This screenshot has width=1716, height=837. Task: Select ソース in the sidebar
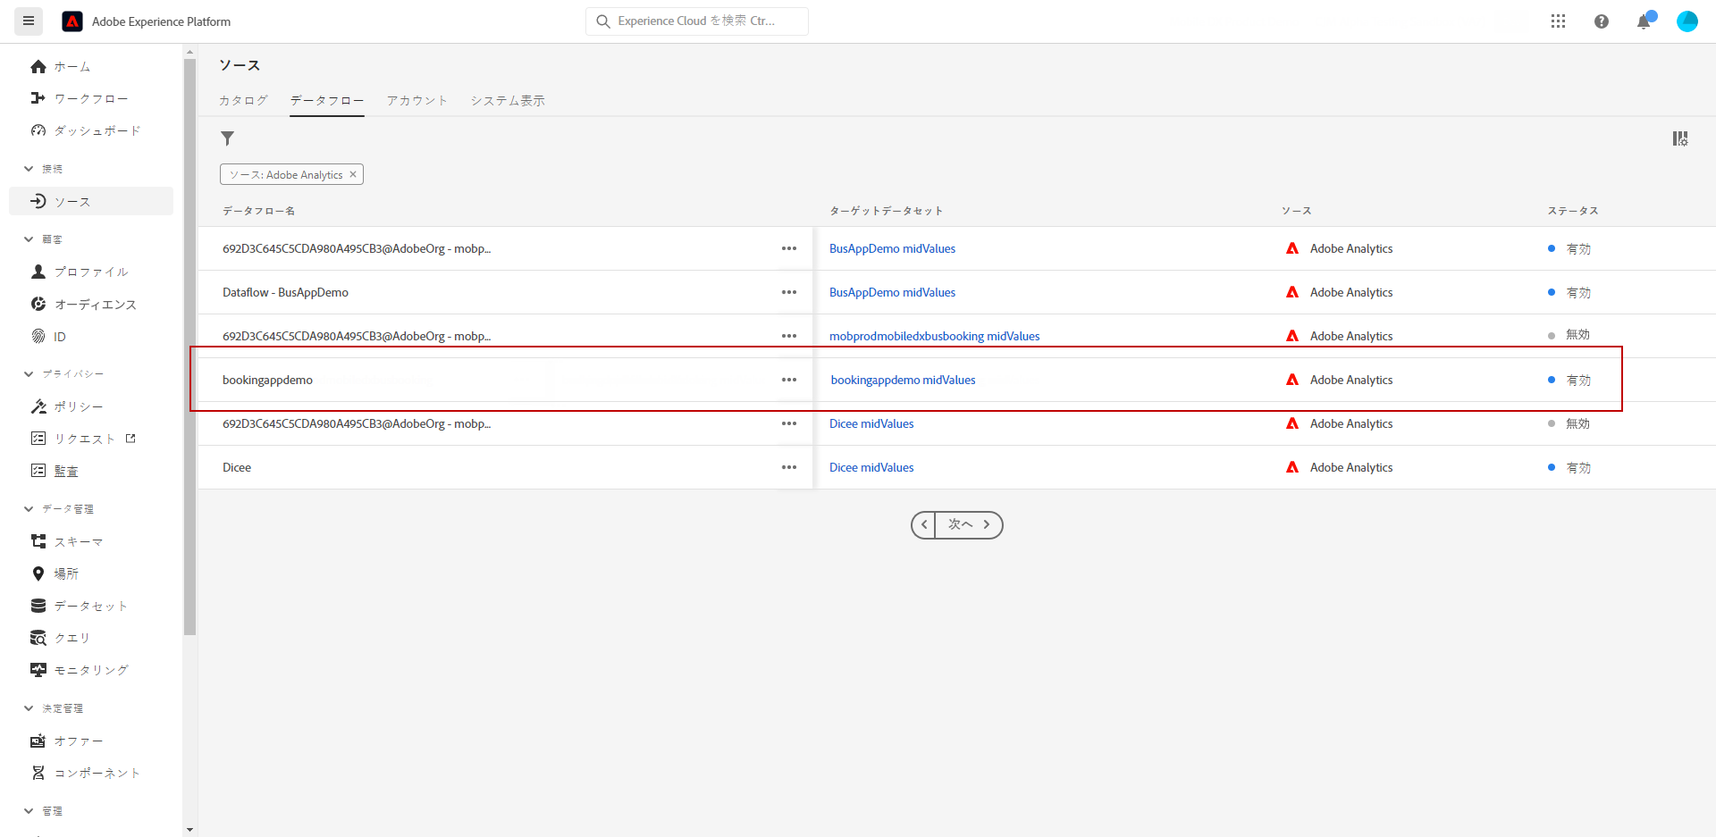(91, 201)
